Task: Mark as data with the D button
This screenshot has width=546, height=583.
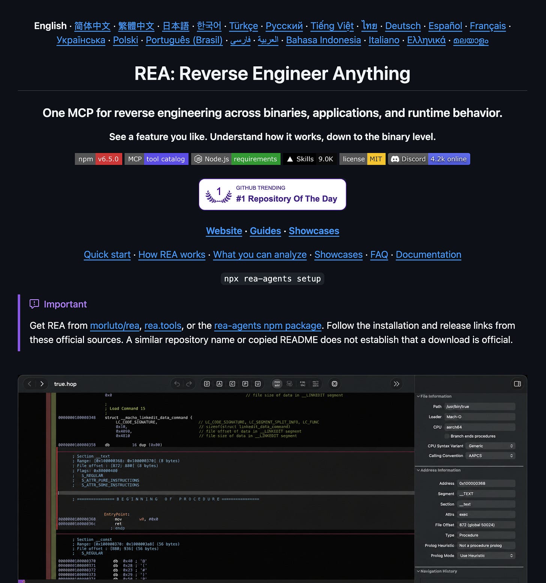Action: pyautogui.click(x=207, y=384)
